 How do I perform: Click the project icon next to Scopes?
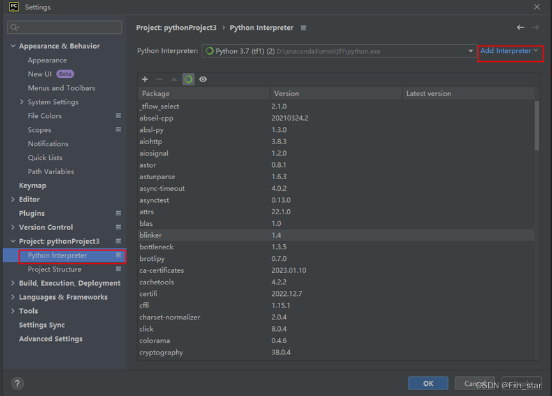tap(119, 129)
